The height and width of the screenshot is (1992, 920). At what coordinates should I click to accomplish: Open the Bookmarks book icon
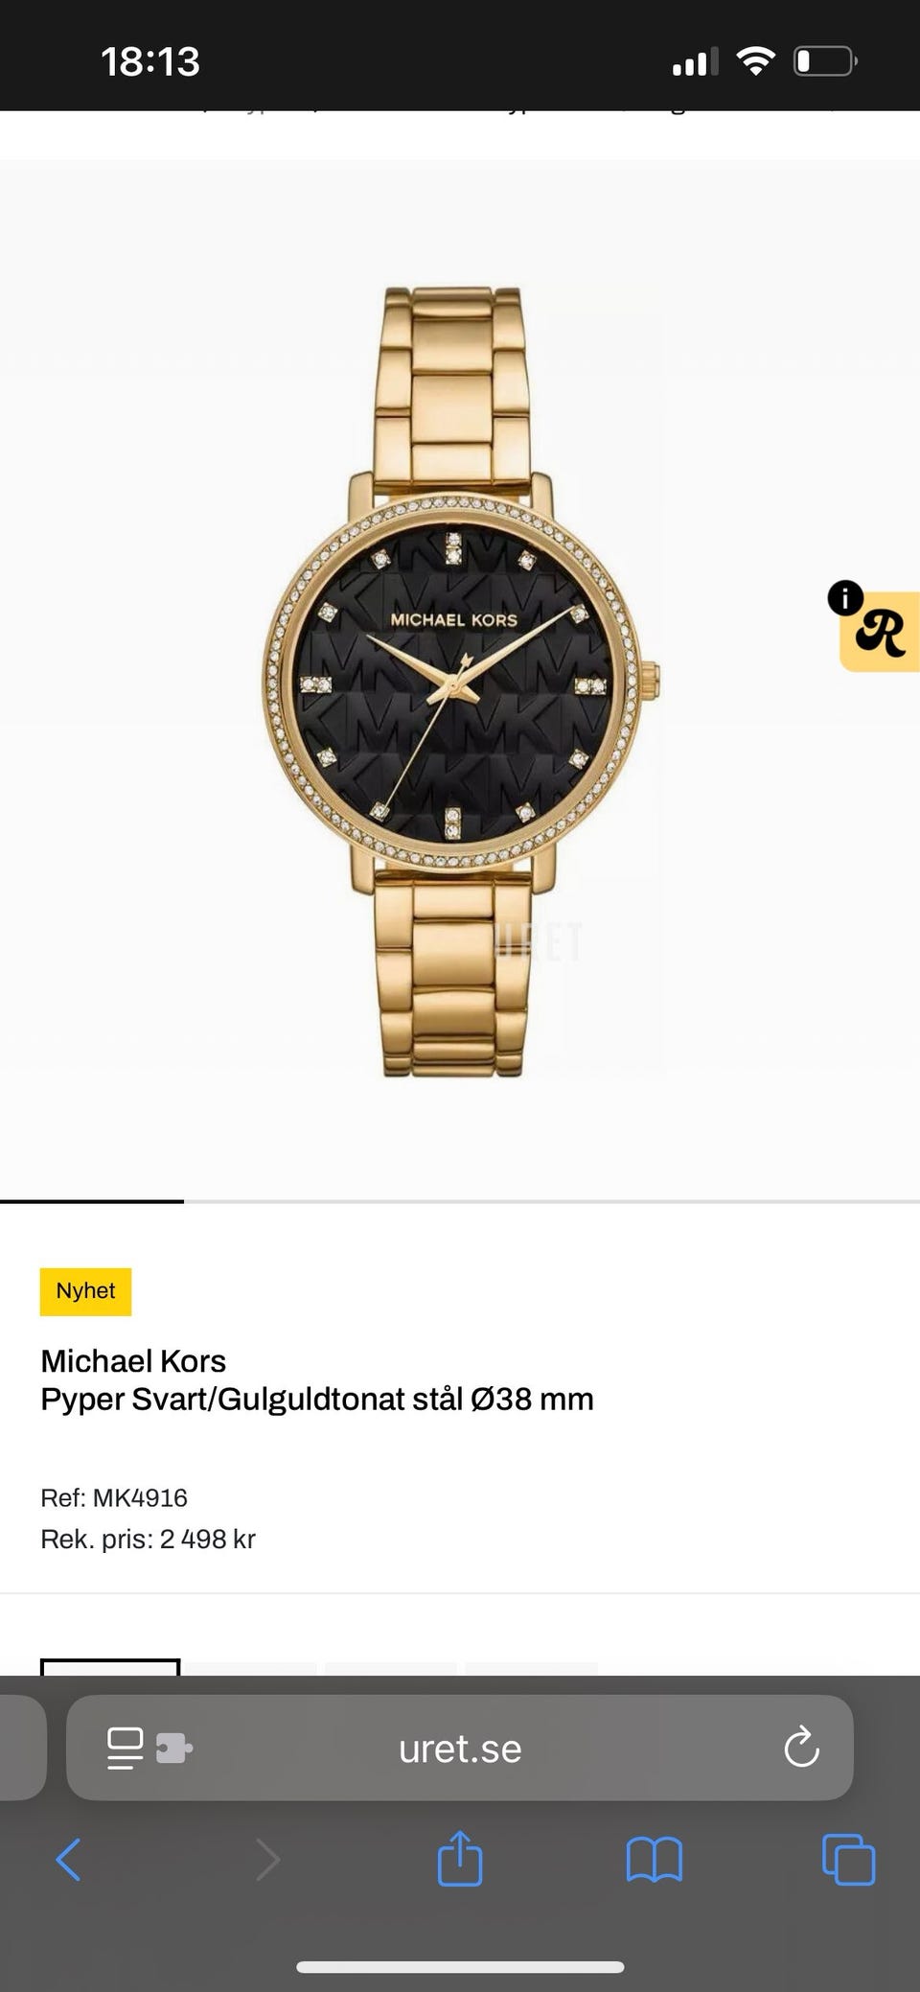[x=654, y=1860]
